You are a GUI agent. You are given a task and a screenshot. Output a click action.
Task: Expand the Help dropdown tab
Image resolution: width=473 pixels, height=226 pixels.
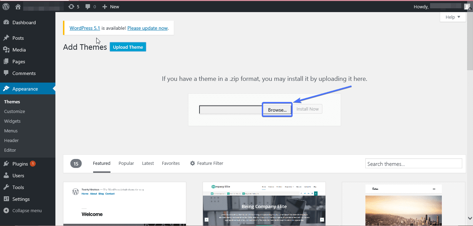coord(453,17)
